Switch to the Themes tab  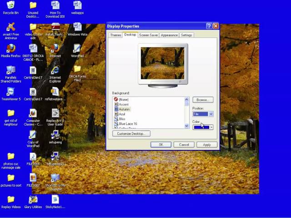pos(115,35)
